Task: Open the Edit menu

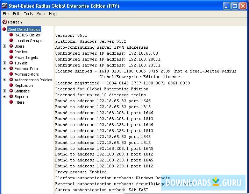Action: click(16, 14)
